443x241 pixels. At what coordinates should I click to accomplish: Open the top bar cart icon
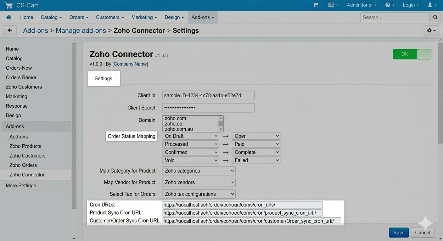316,5
